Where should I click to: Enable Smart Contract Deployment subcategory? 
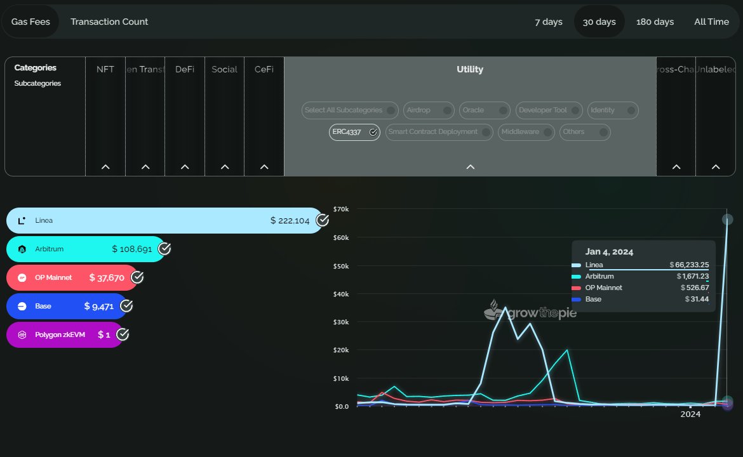click(439, 132)
